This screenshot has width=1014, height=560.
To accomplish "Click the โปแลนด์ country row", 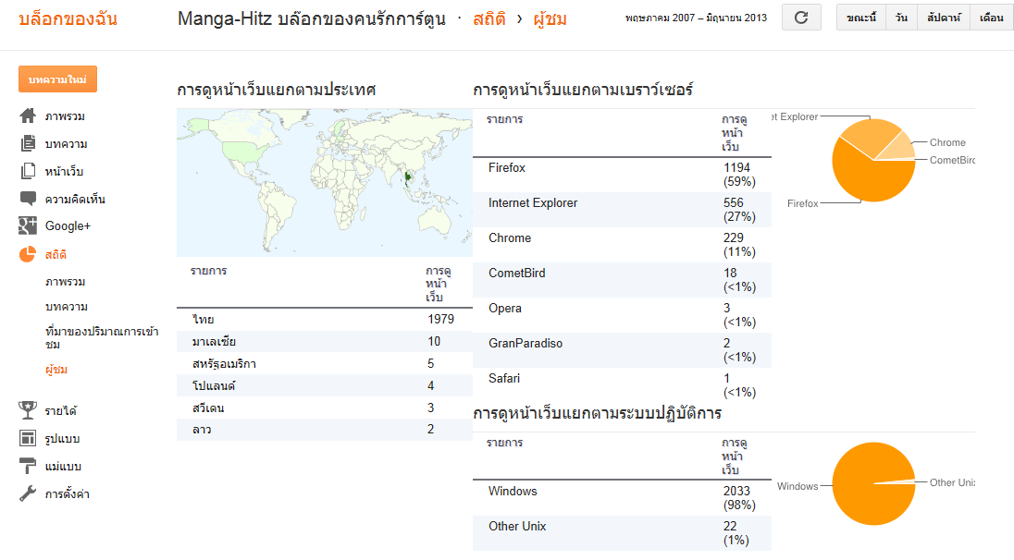I will 324,385.
